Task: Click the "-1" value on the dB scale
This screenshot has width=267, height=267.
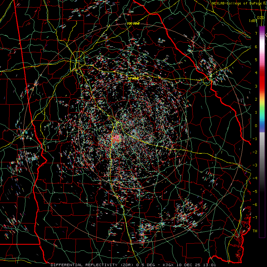Action: tap(255, 139)
